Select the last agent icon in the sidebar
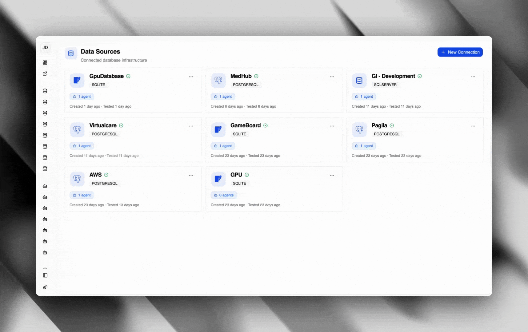This screenshot has height=332, width=528. (45, 252)
